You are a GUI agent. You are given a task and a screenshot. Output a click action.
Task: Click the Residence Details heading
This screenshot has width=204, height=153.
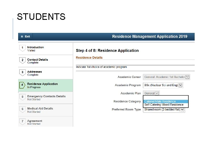[x=89, y=58]
